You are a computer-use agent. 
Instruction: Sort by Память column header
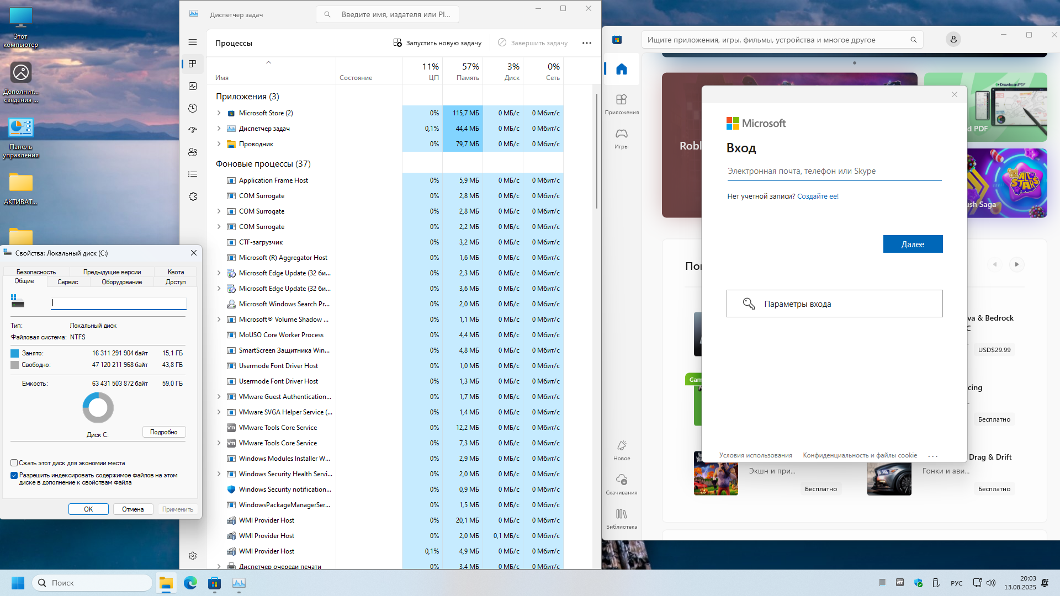(463, 71)
